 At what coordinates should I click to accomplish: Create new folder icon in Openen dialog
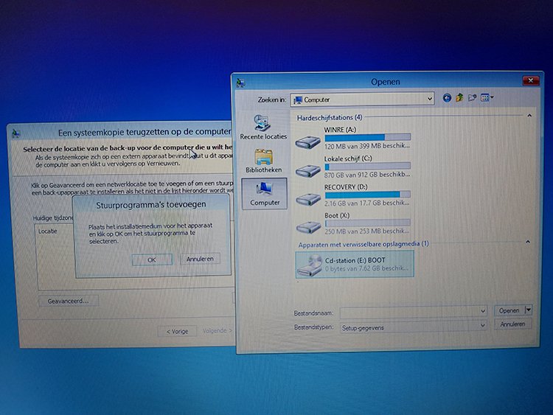(x=472, y=97)
